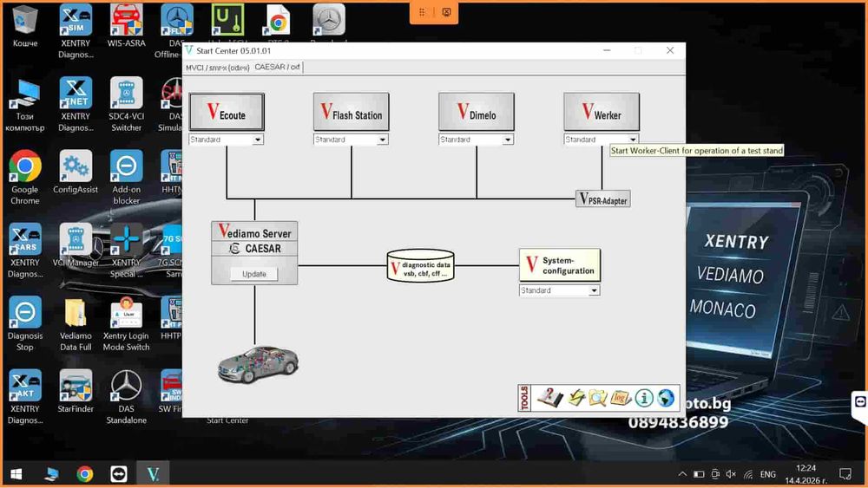This screenshot has height=488, width=868.
Task: Click the remote session side panel icon at the right screen edge
Action: tap(860, 402)
